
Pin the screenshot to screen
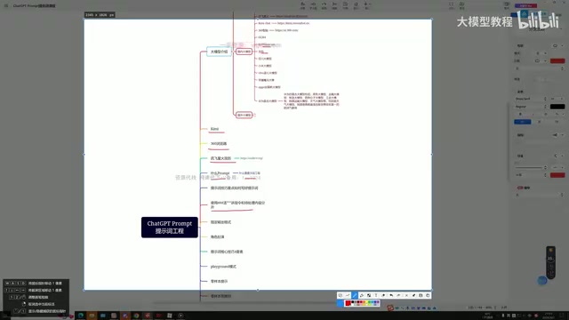point(413,295)
